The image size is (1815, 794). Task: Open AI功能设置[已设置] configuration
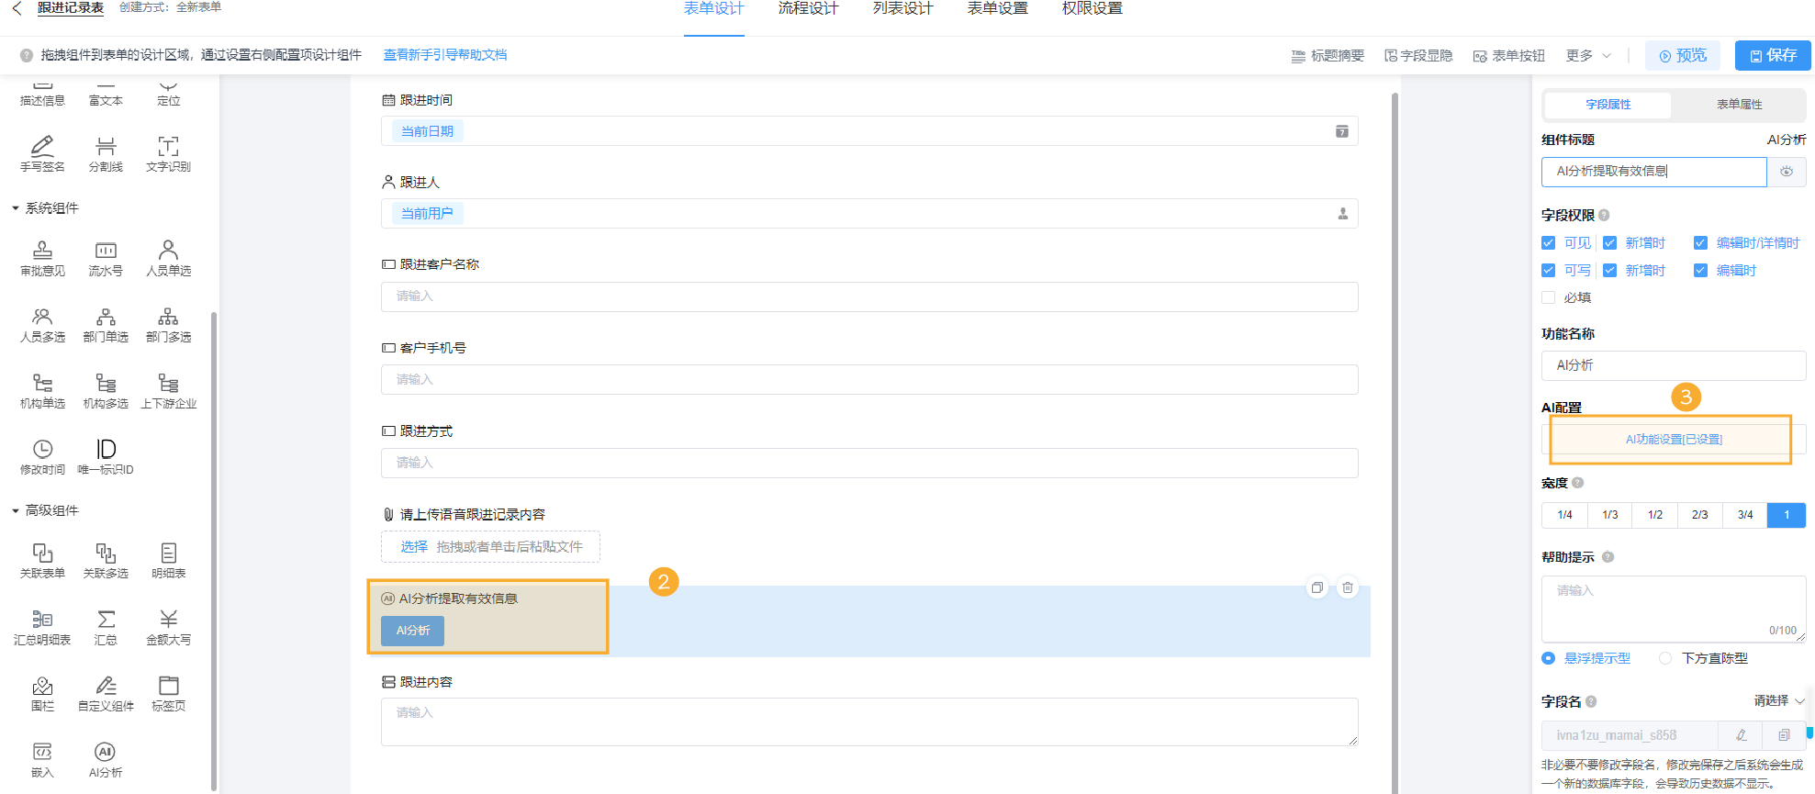coord(1673,440)
